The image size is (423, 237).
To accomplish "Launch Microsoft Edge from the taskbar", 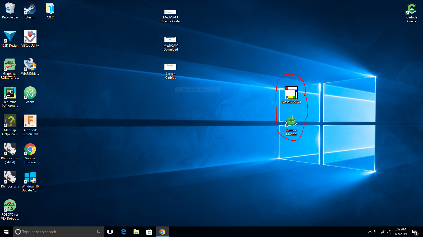I will pyautogui.click(x=123, y=232).
